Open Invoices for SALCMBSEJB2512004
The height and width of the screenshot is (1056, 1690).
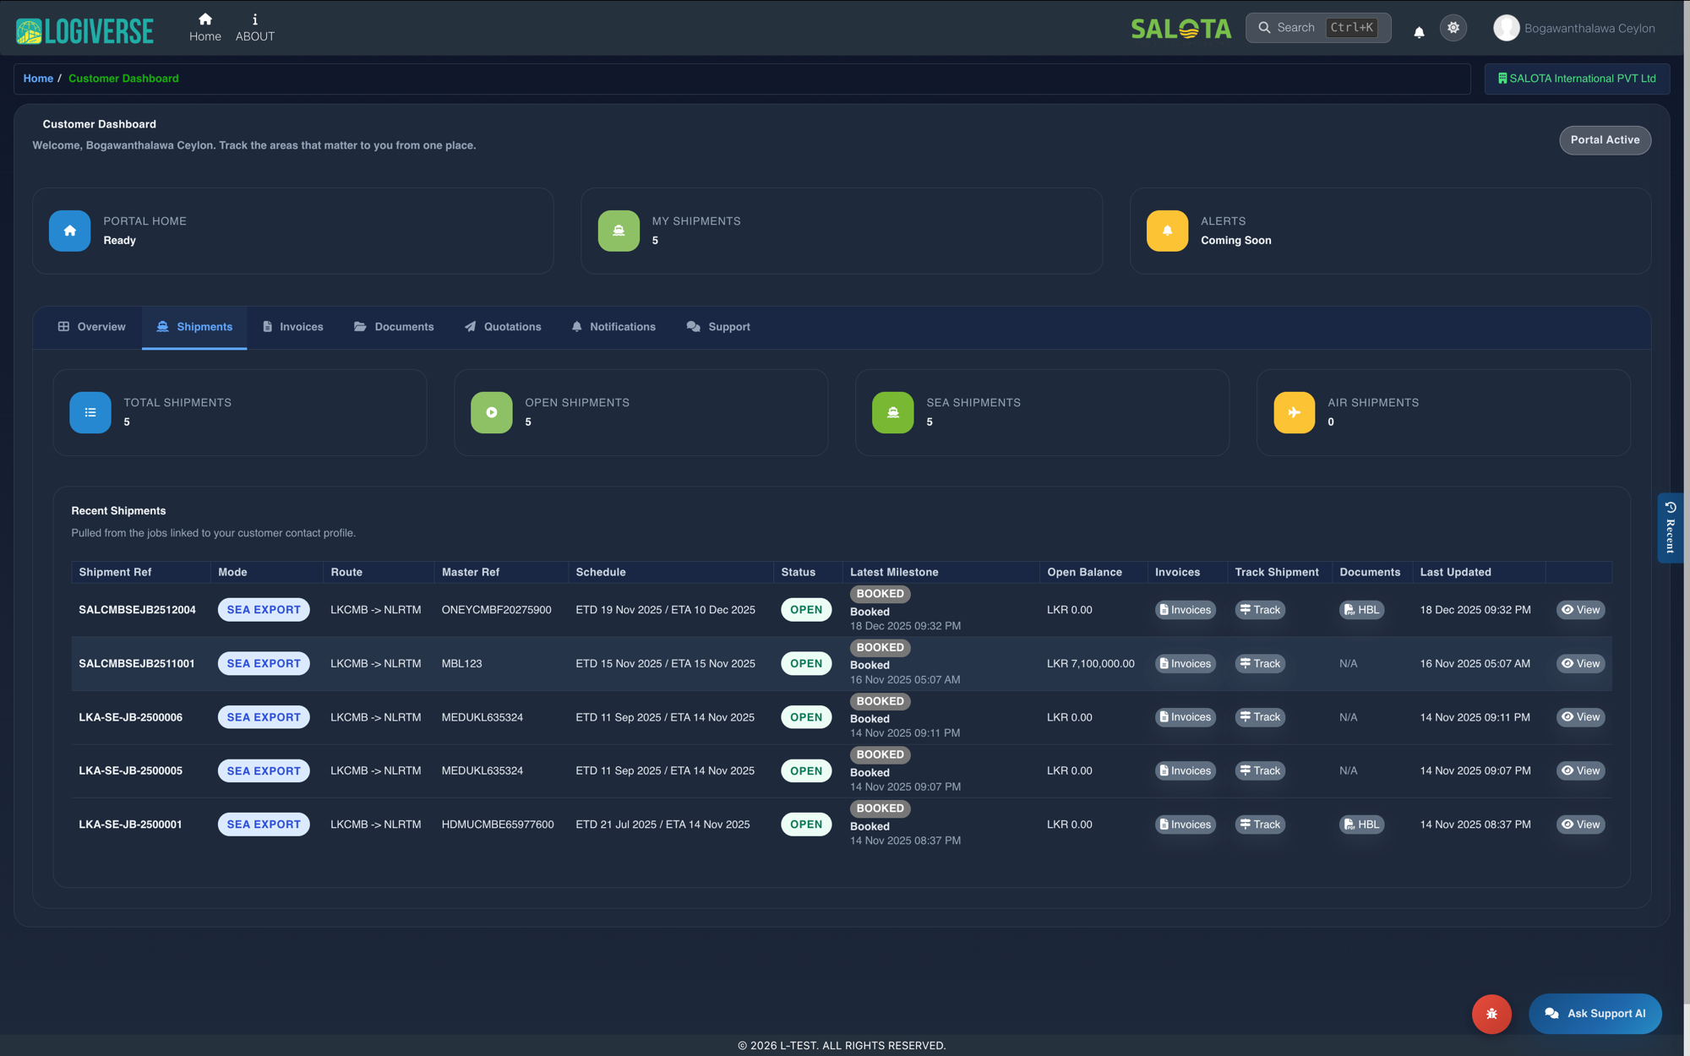coord(1185,610)
